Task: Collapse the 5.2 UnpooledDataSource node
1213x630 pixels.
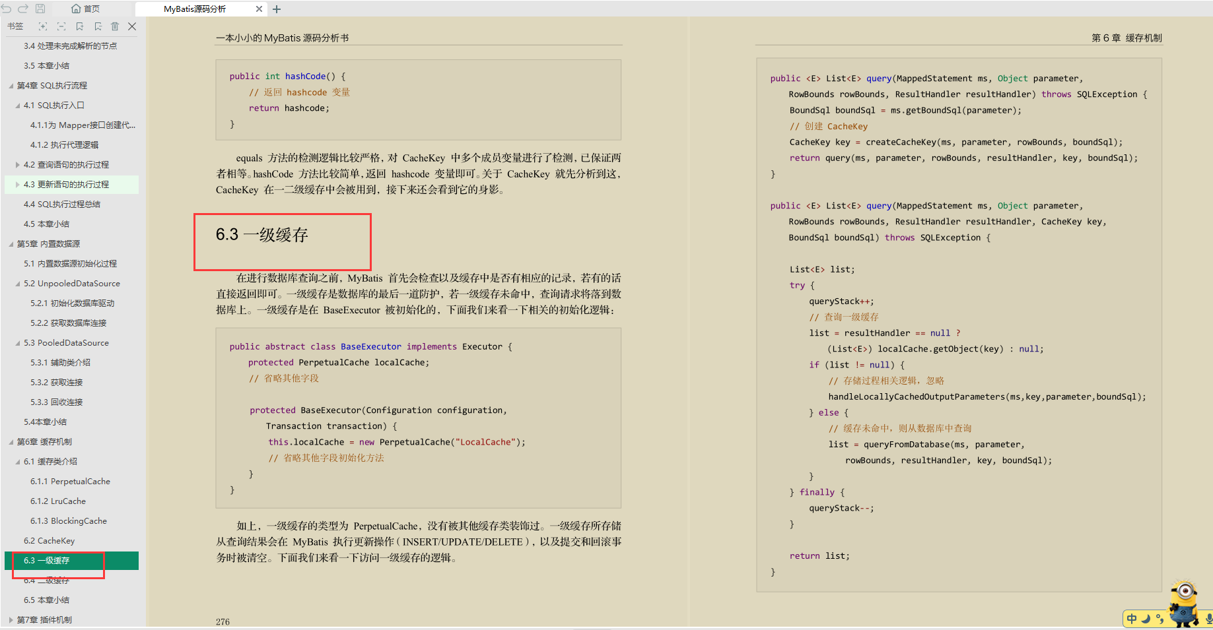Action: (18, 284)
